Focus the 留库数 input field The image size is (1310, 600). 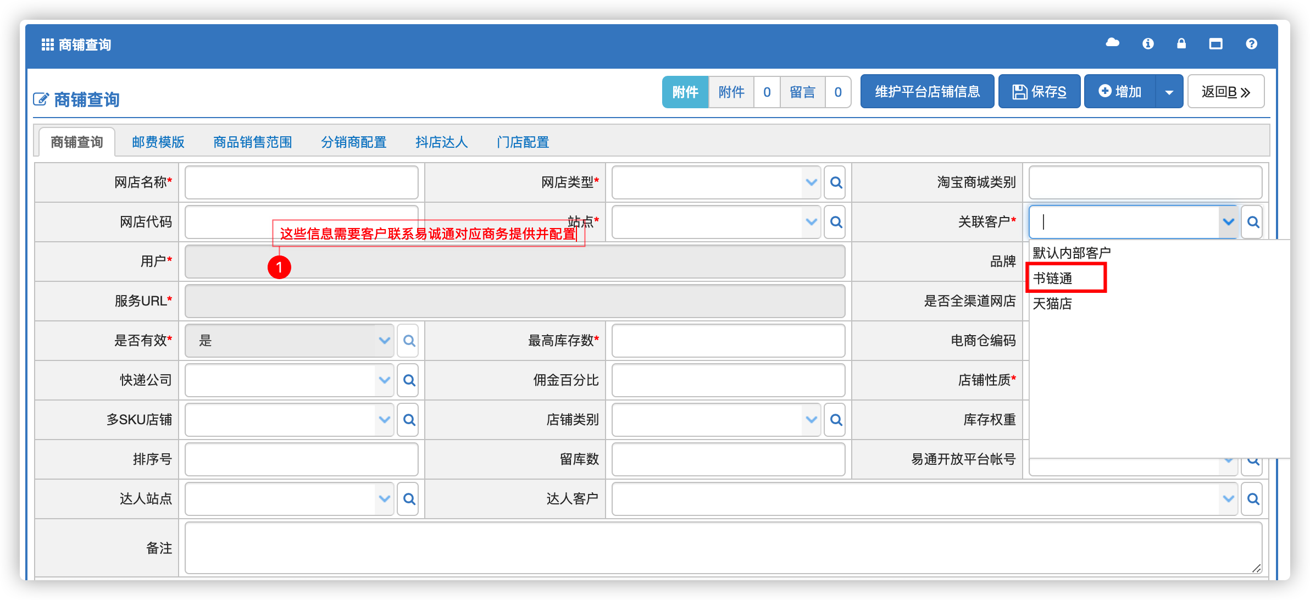pyautogui.click(x=728, y=459)
